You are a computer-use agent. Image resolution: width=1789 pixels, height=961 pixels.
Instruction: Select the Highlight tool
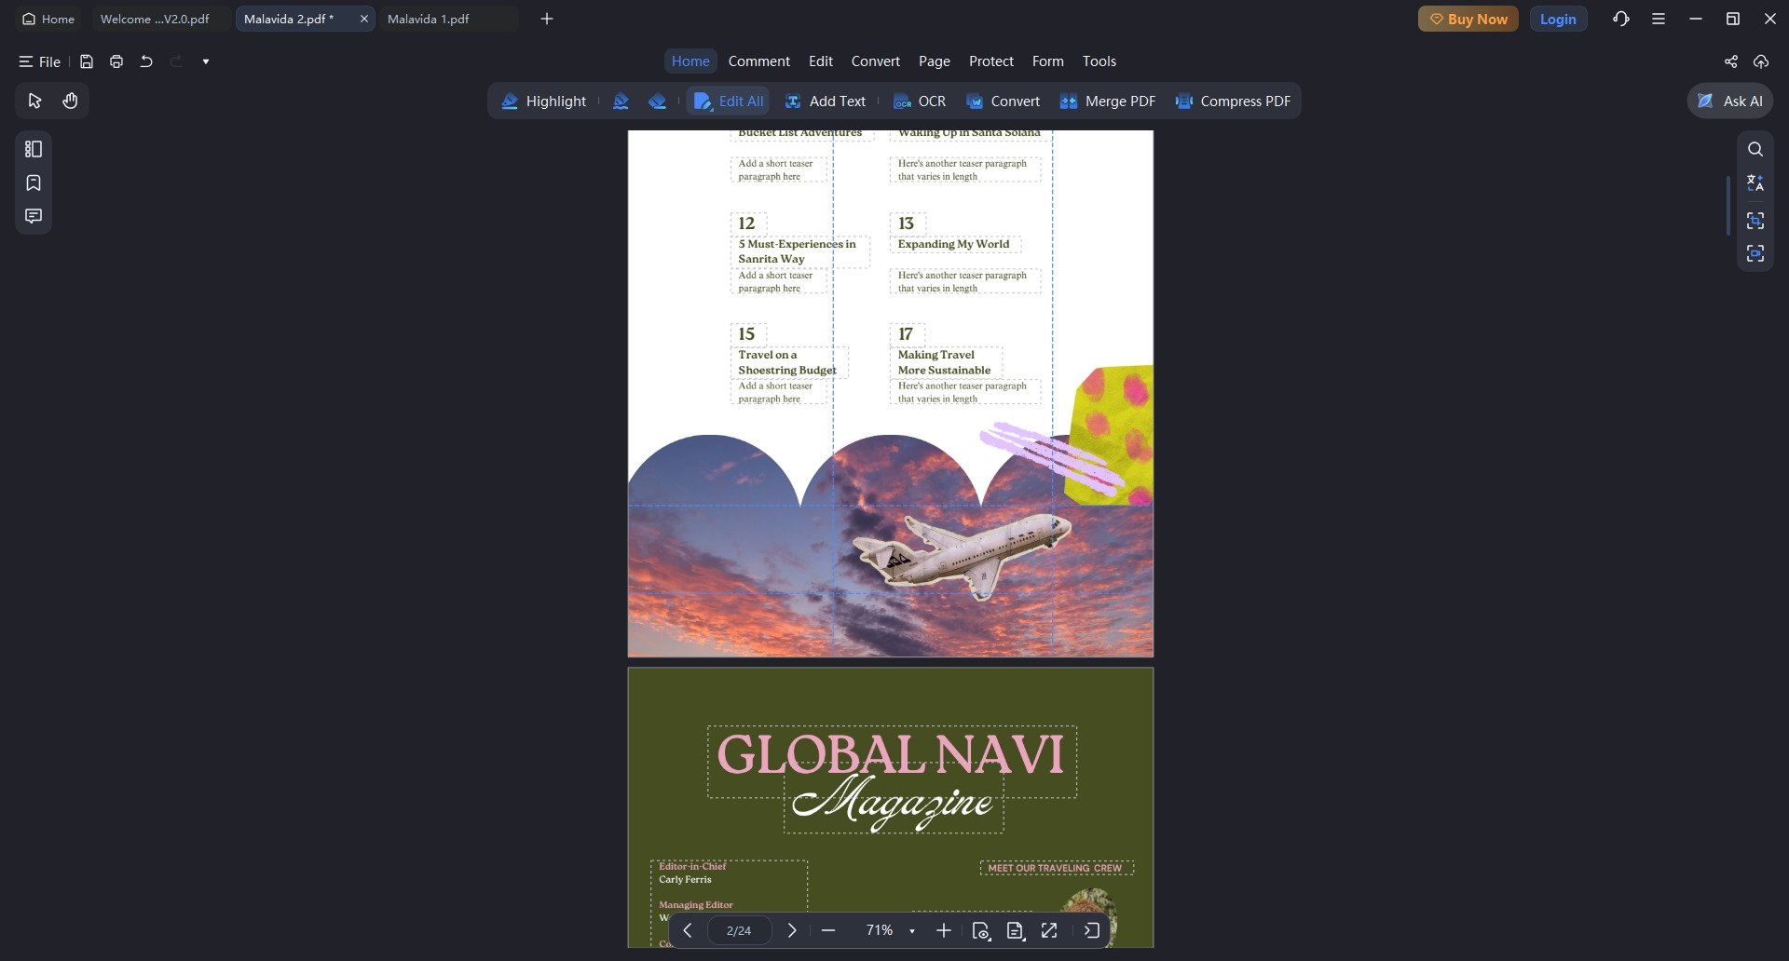(x=544, y=101)
